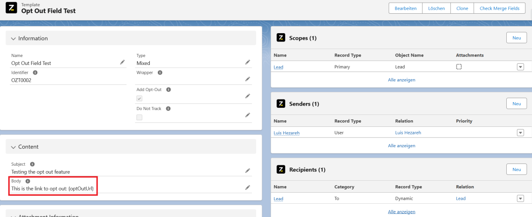Viewport: 532px width, 217px height.
Task: Click info icon next to Do Not Track
Action: [168, 108]
